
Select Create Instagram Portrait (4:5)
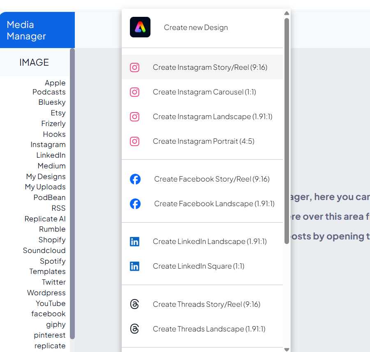click(202, 141)
